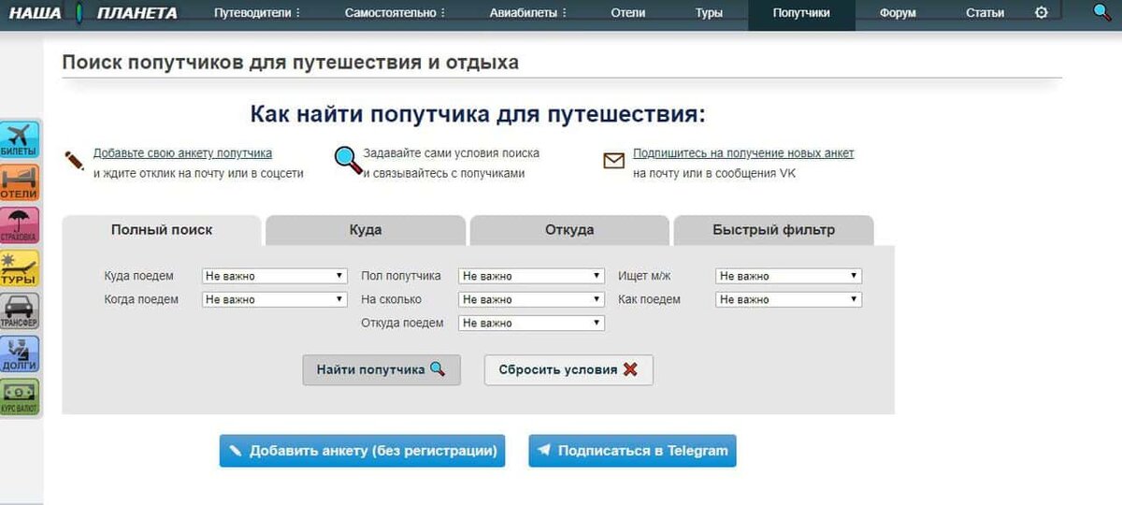Open the Долги sidebar icon
Image resolution: width=1122 pixels, height=505 pixels.
pyautogui.click(x=20, y=354)
